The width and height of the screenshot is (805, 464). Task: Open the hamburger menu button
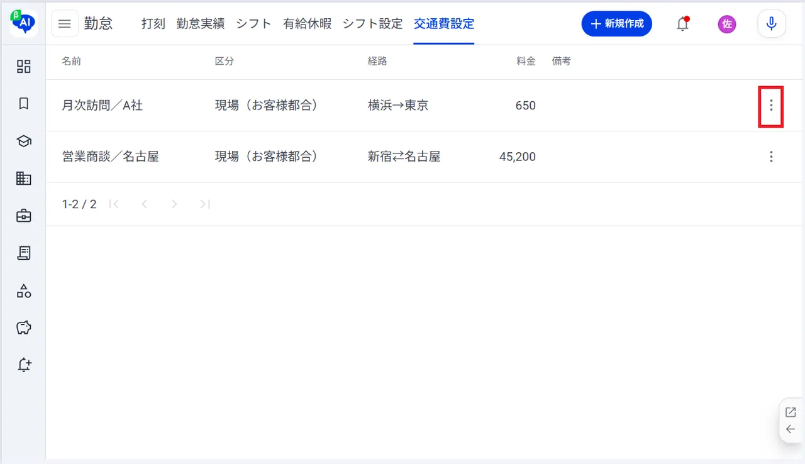[65, 24]
